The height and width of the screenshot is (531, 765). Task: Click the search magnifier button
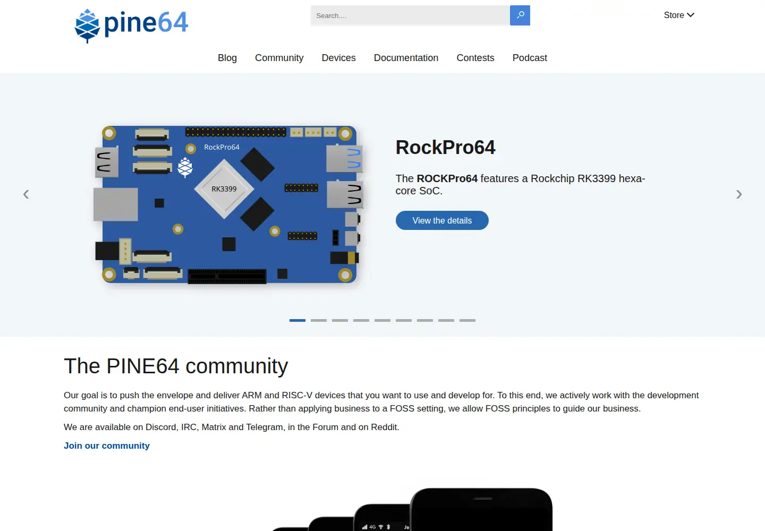pos(520,15)
